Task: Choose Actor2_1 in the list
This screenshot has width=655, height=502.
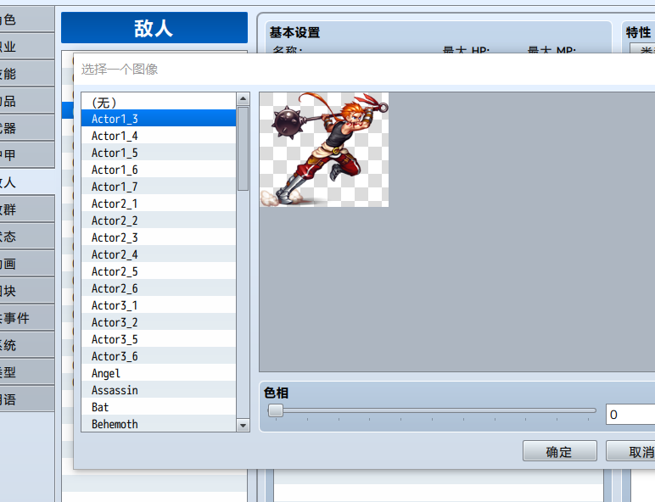Action: coord(159,204)
